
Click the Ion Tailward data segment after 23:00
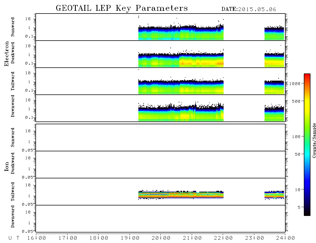[274, 195]
